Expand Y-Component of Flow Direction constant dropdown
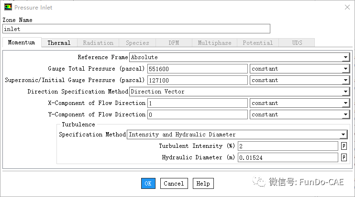 point(345,114)
